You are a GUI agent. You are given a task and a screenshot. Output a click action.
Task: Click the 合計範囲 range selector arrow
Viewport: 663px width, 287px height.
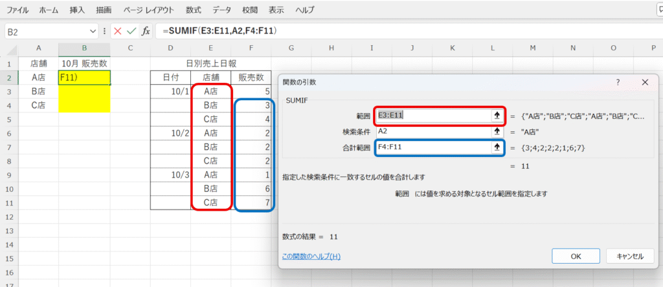497,147
